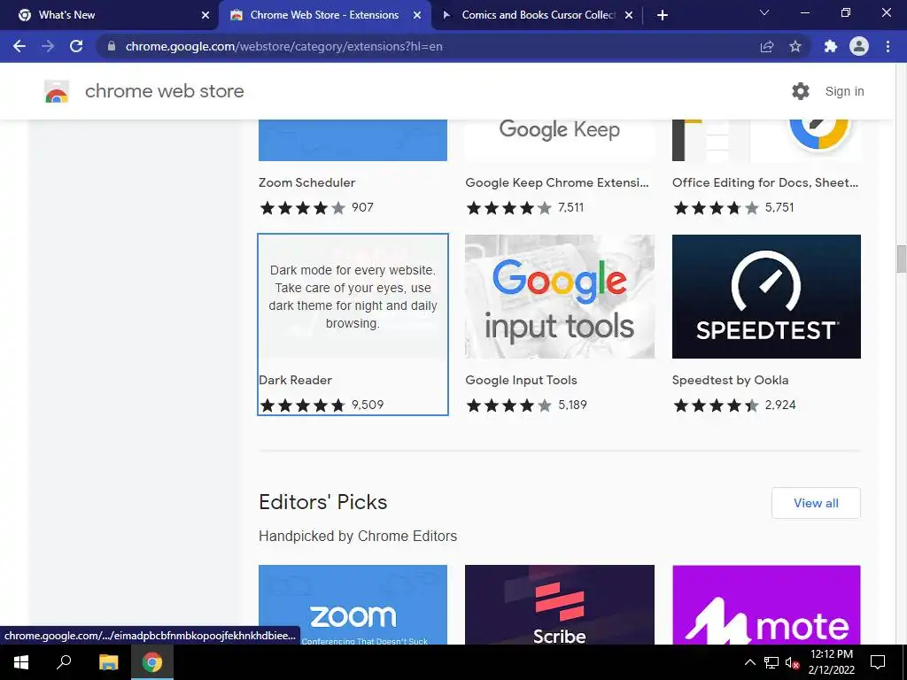
Task: Open the Chrome three-dot menu
Action: pos(888,46)
